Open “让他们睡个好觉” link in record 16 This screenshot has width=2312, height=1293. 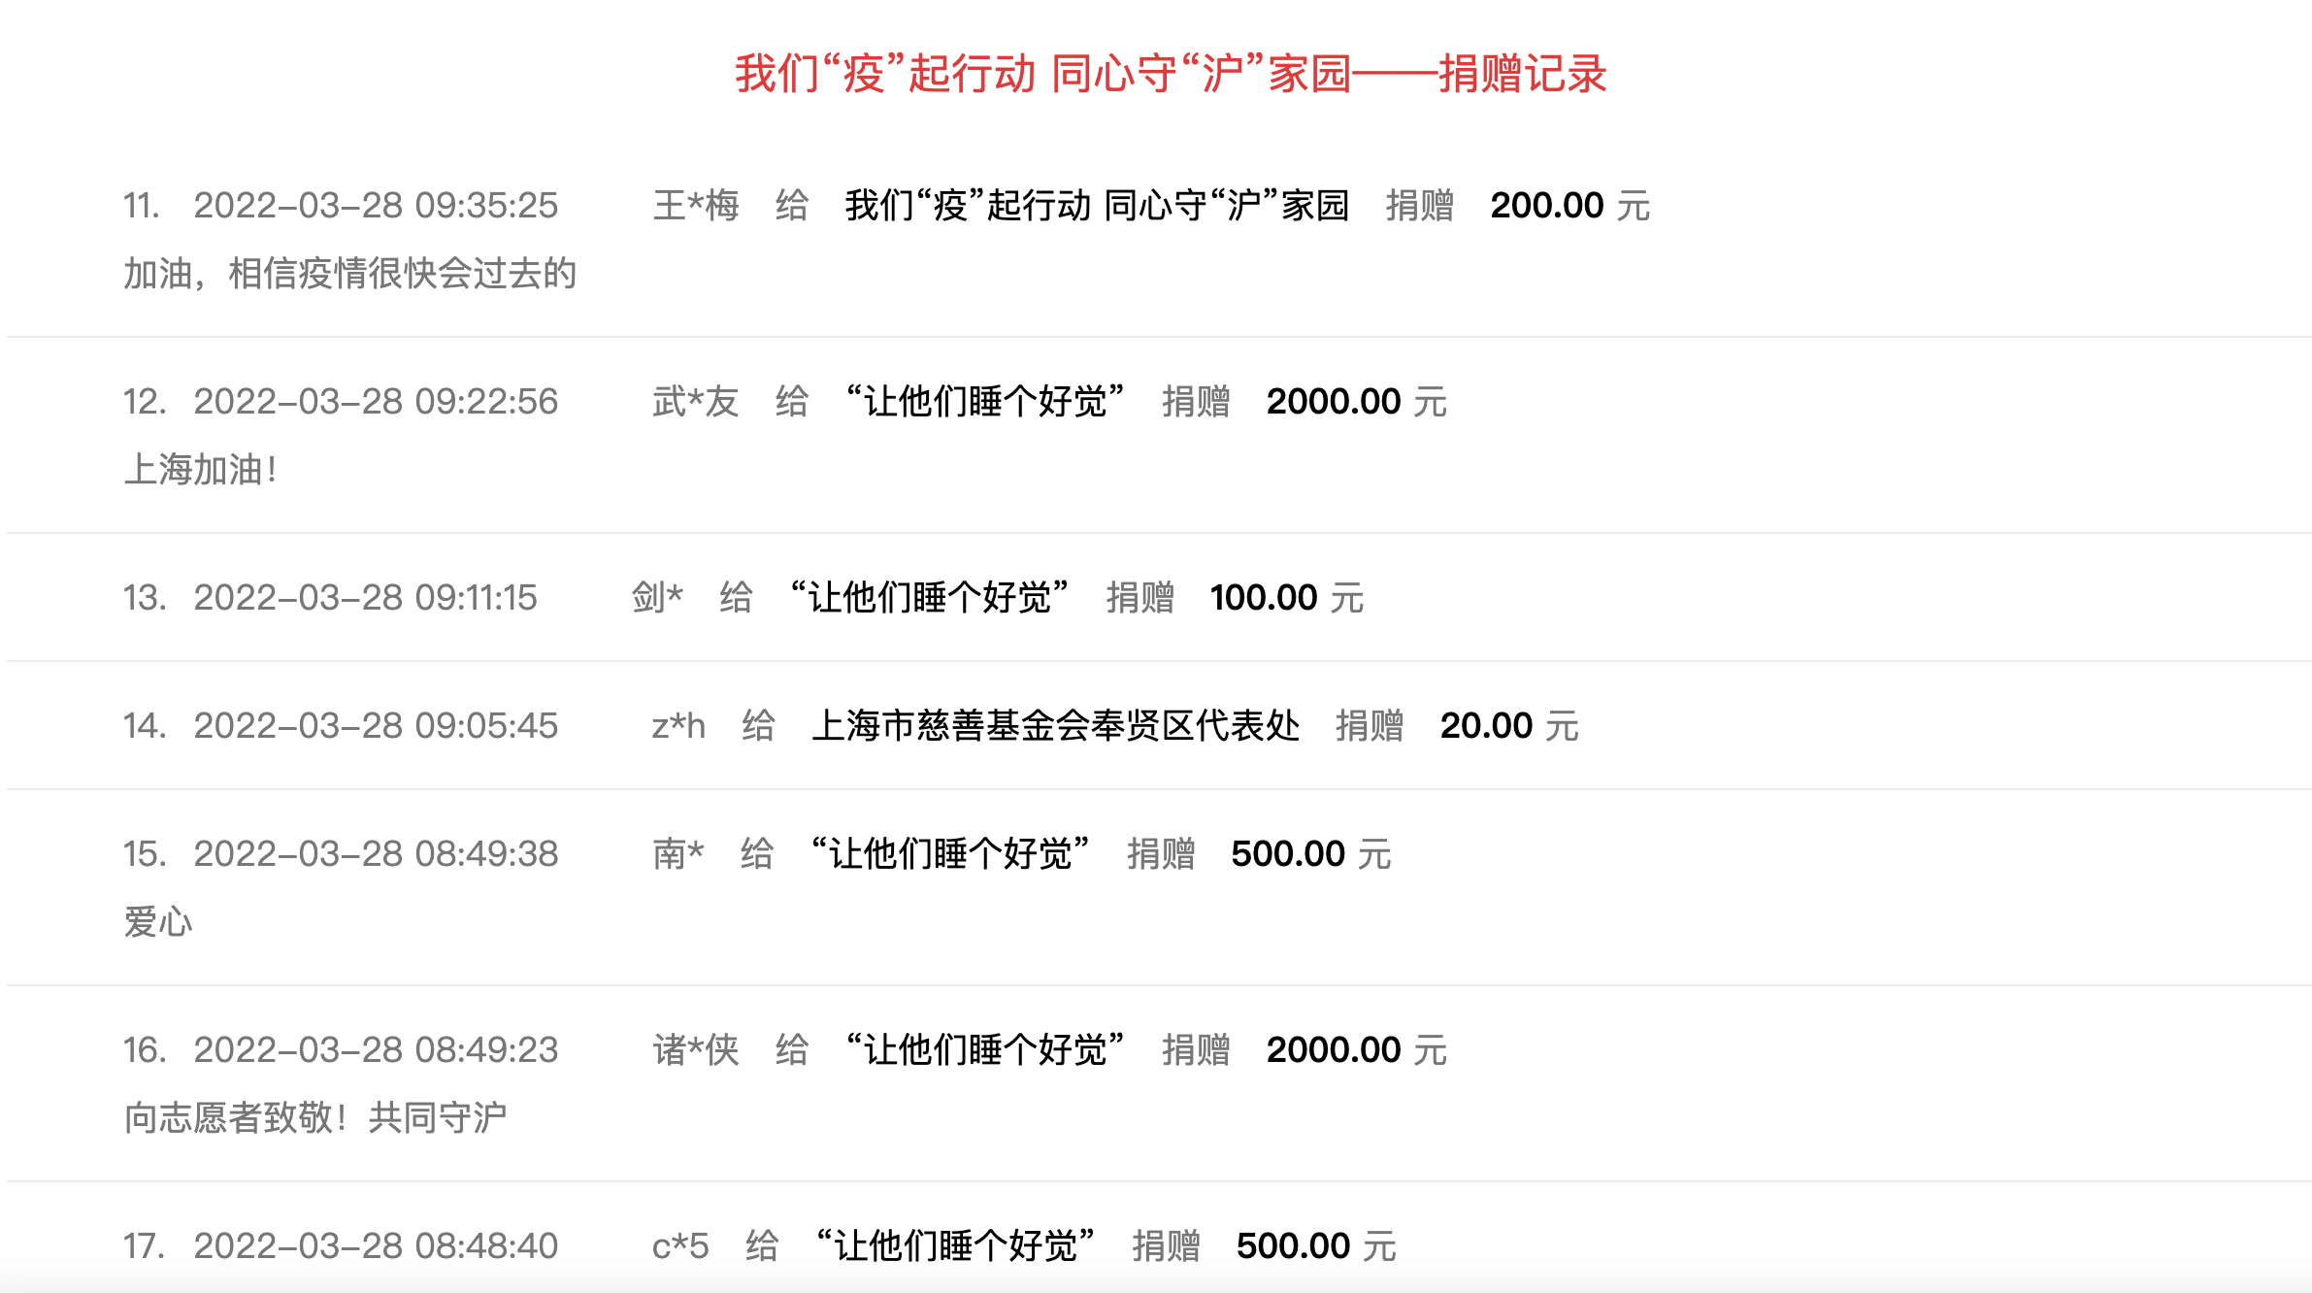click(x=984, y=1050)
